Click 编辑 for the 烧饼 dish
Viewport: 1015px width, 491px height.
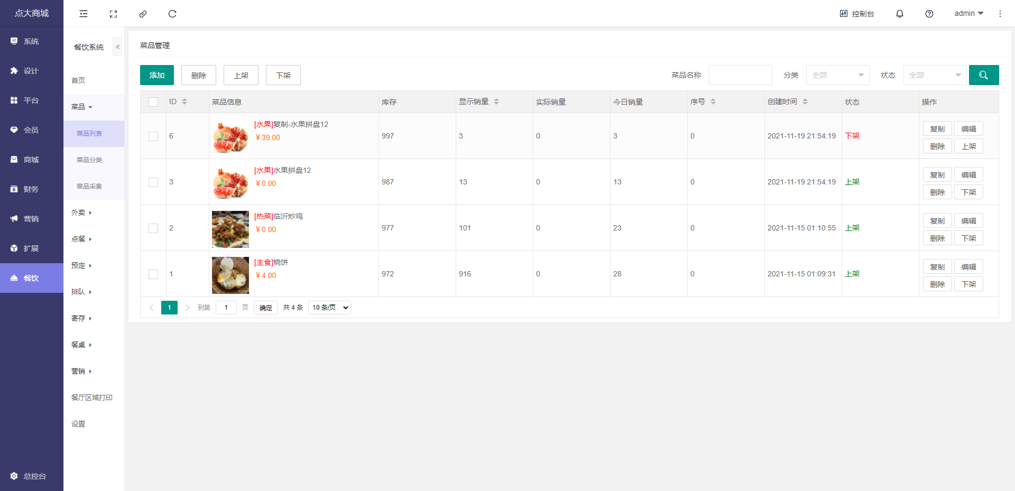pyautogui.click(x=968, y=267)
